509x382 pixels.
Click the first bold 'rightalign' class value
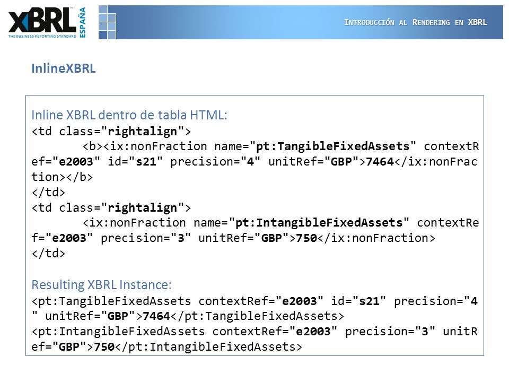coord(142,131)
